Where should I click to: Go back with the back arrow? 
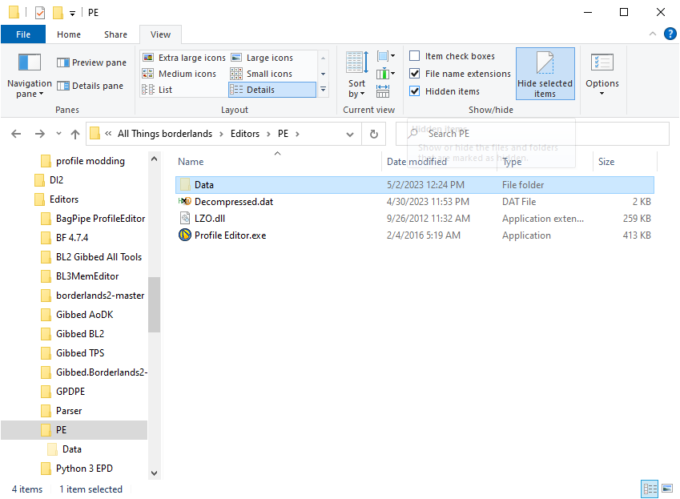click(x=16, y=134)
